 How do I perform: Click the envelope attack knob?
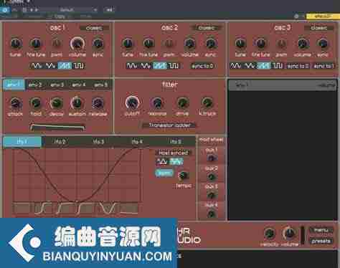tap(16, 103)
